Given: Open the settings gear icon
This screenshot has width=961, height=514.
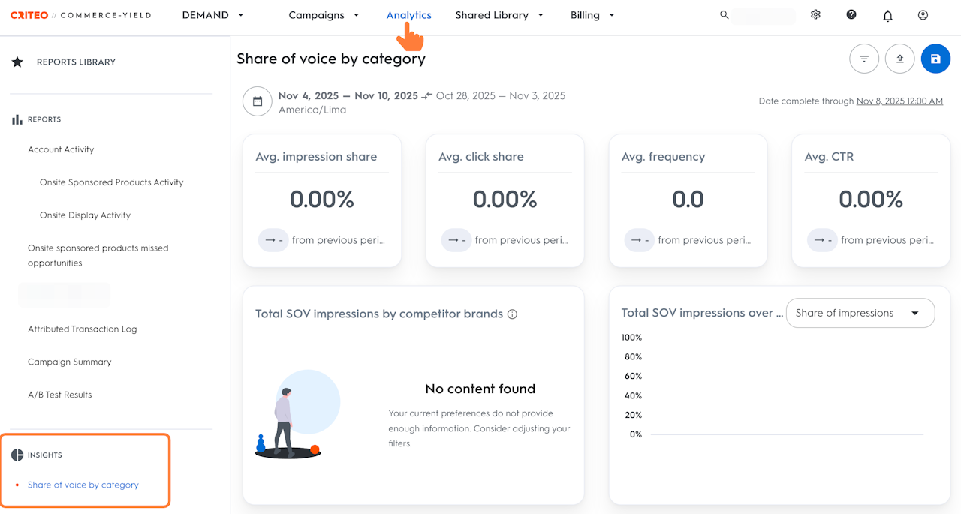Looking at the screenshot, I should (x=815, y=15).
